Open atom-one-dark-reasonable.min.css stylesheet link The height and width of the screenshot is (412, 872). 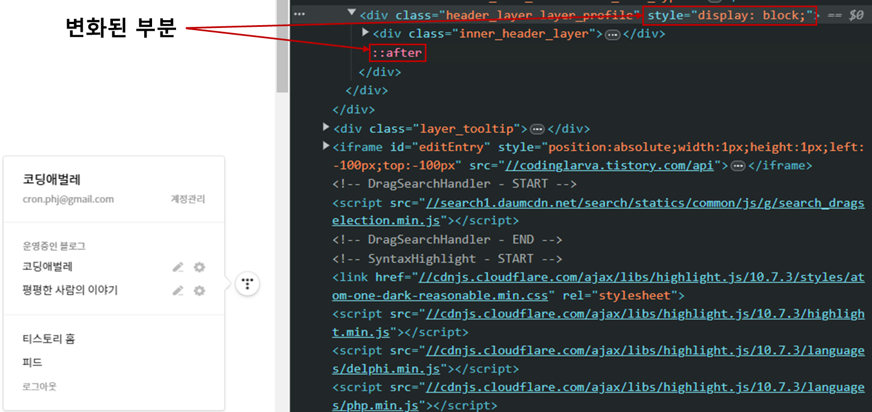click(x=598, y=286)
